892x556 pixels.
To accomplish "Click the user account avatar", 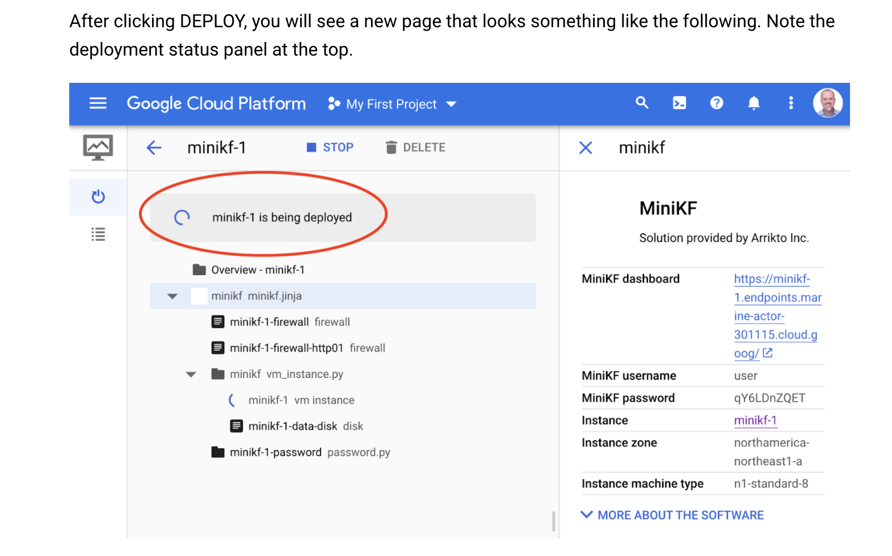I will 827,103.
